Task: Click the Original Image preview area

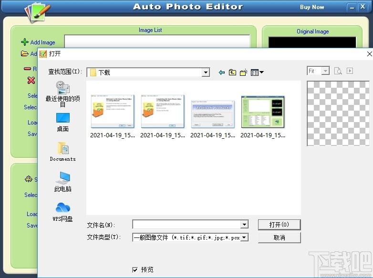Action: tap(312, 42)
